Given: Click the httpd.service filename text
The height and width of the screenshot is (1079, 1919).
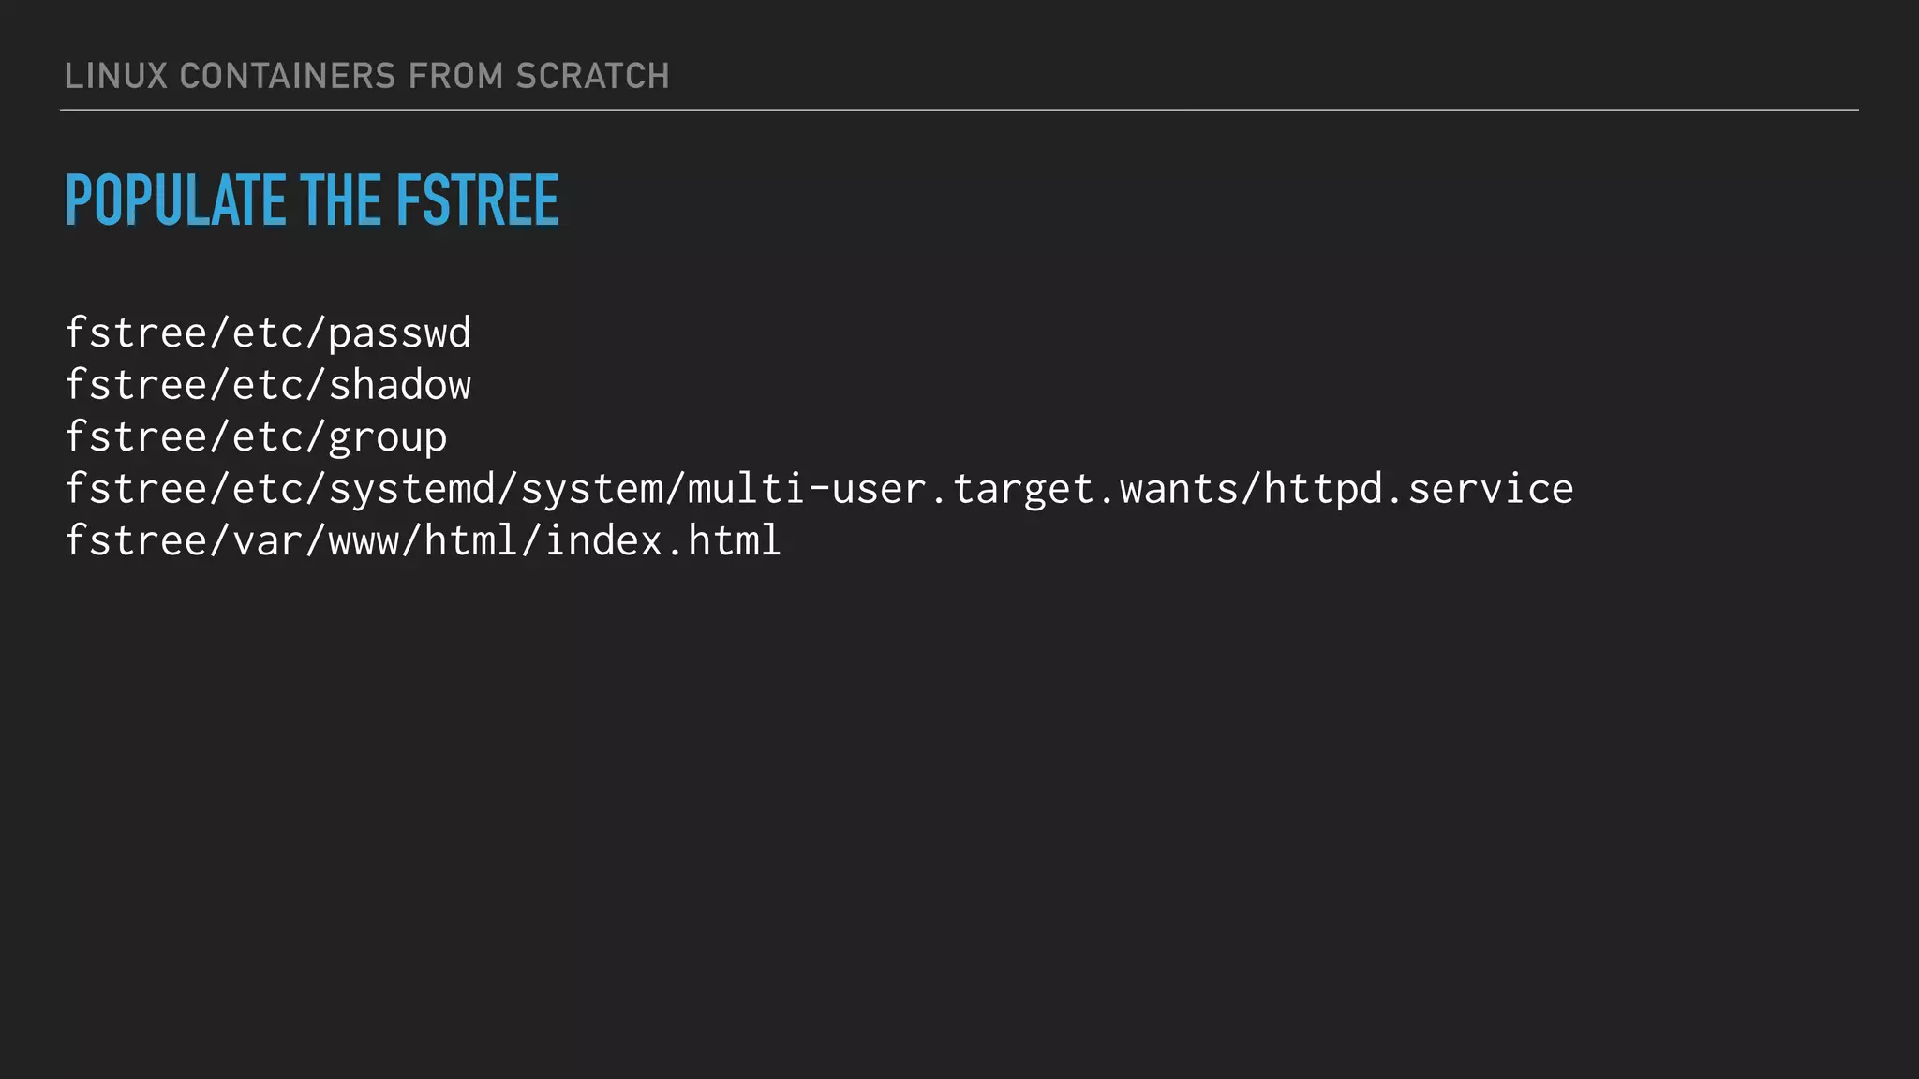Looking at the screenshot, I should [x=1419, y=489].
